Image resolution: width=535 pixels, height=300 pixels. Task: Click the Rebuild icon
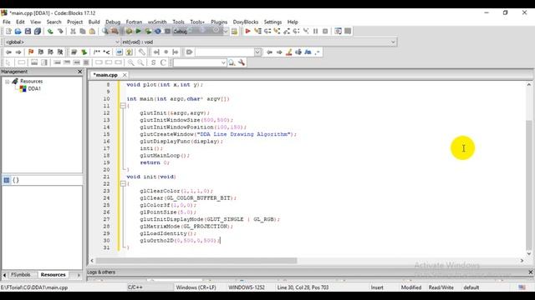(x=158, y=32)
